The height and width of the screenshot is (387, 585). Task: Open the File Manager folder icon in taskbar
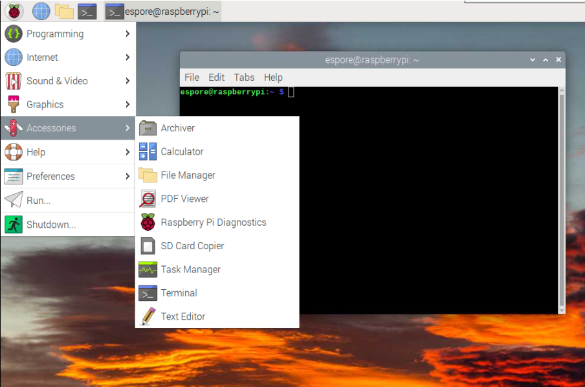[64, 12]
